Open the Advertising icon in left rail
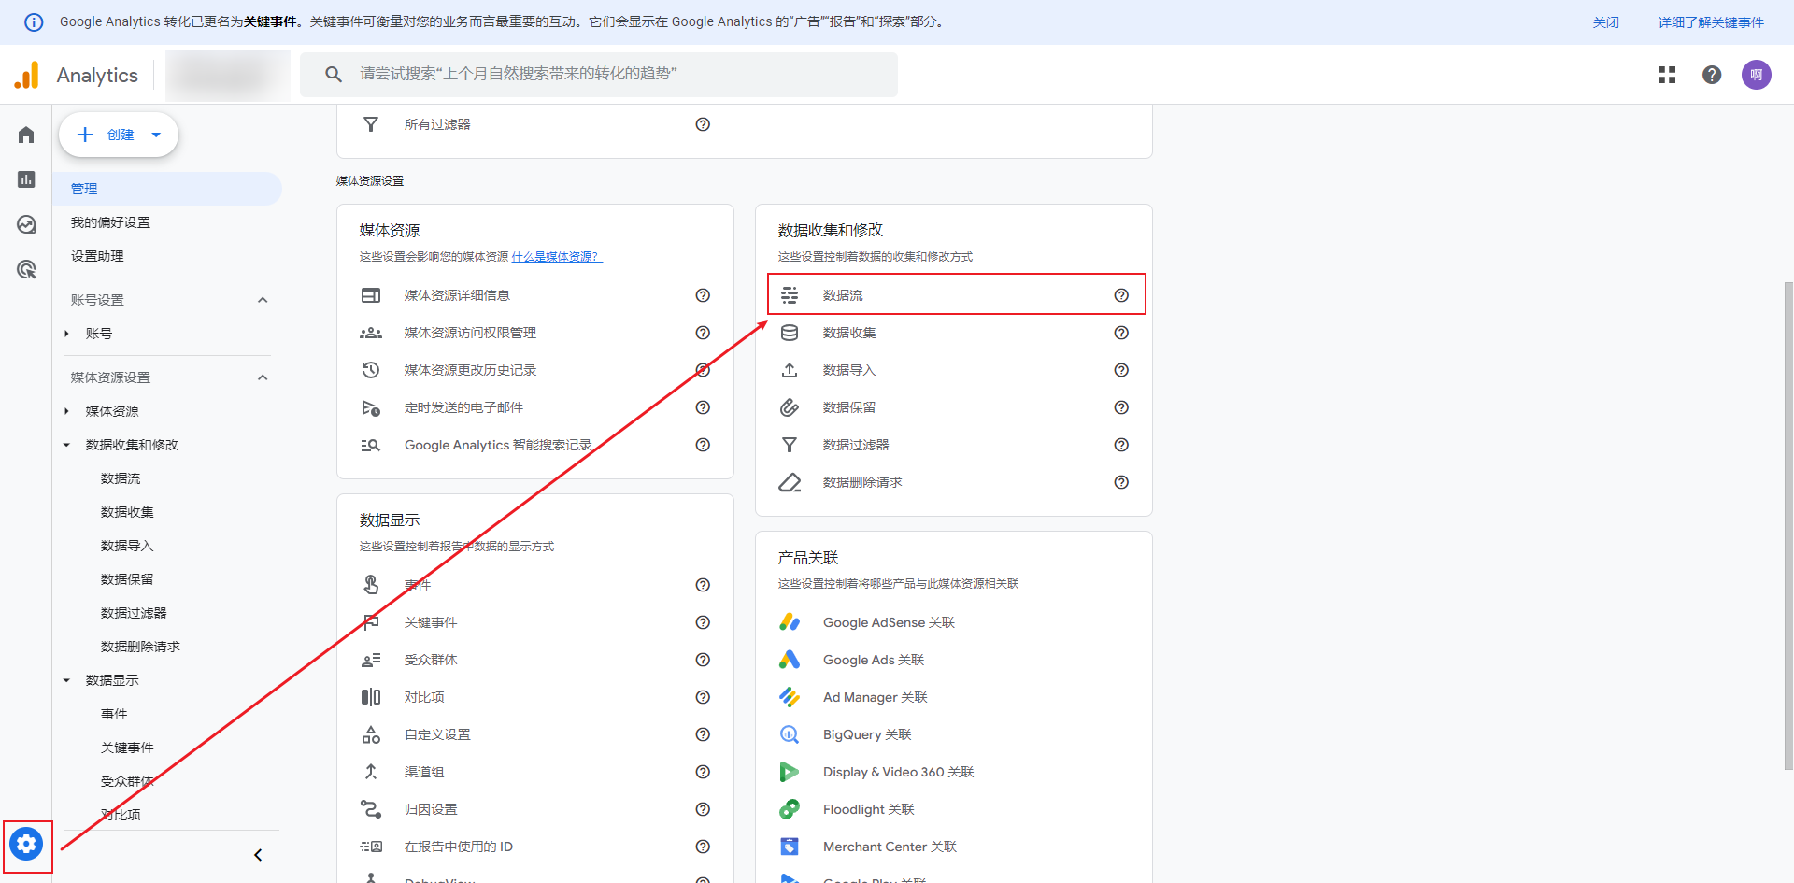1794x883 pixels. coord(26,270)
